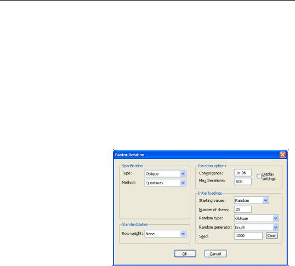The width and height of the screenshot is (295, 266).
Task: Click the Specification group label
Action: pyautogui.click(x=133, y=166)
